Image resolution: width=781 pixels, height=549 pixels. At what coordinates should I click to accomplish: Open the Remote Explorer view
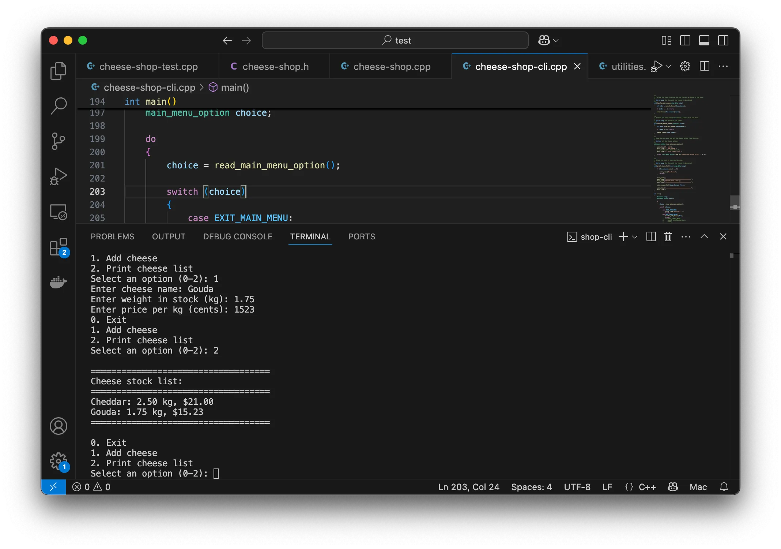pyautogui.click(x=58, y=212)
